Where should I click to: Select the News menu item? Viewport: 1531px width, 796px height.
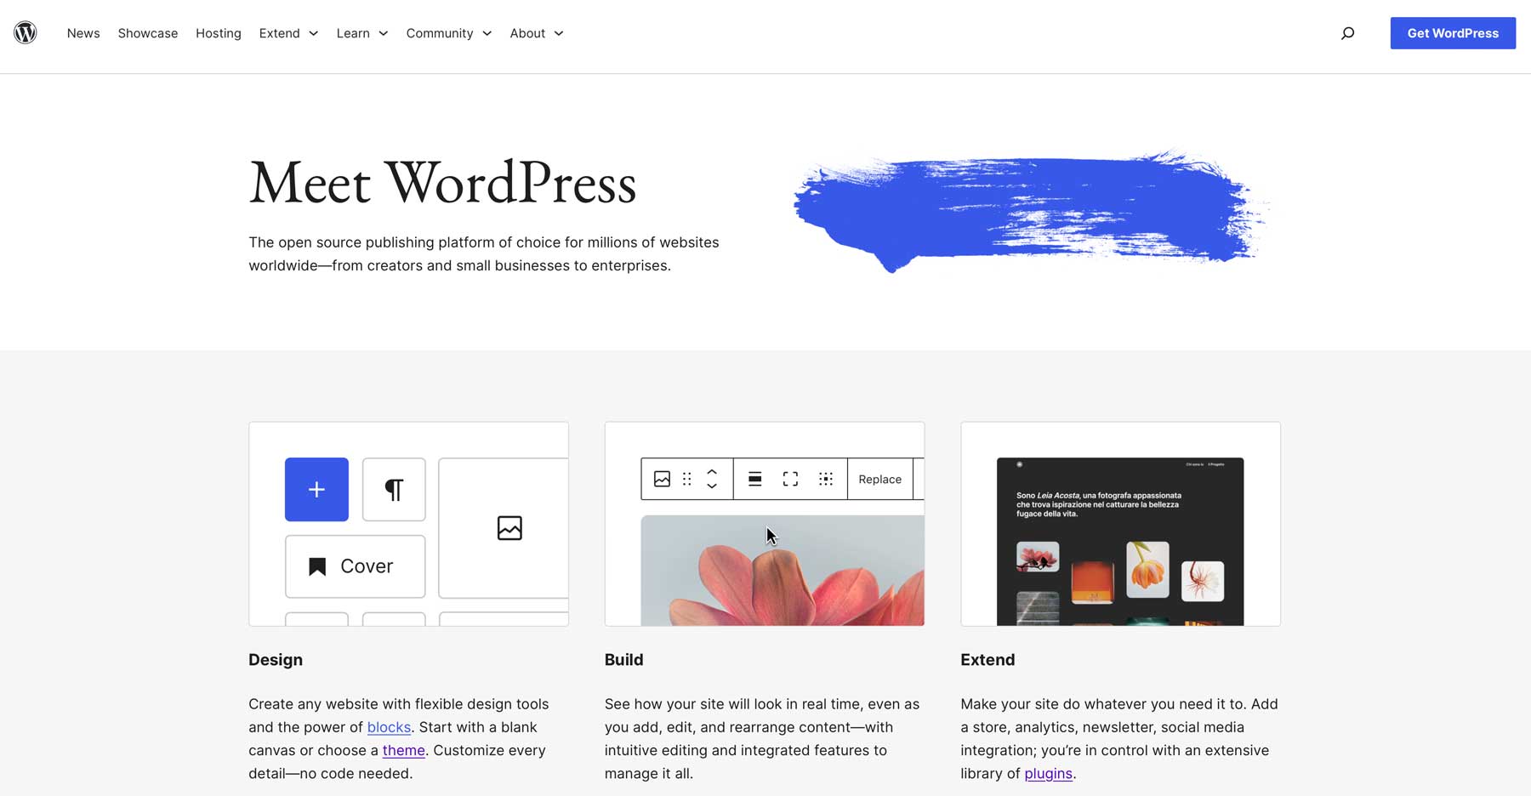coord(83,33)
